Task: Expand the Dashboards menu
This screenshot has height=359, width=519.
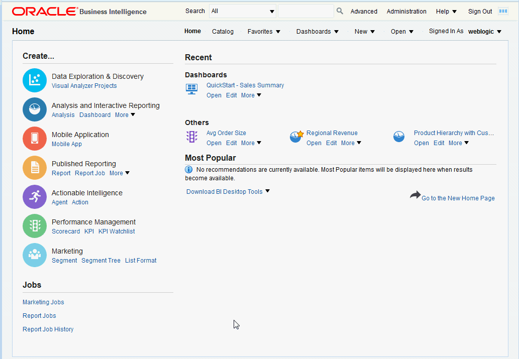Action: click(x=318, y=32)
